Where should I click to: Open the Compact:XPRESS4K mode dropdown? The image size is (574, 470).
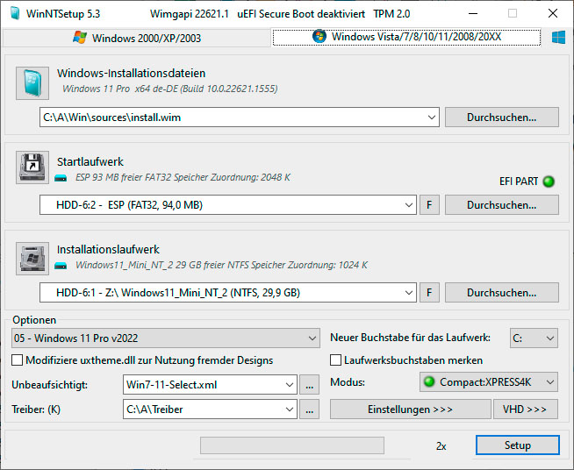pyautogui.click(x=549, y=383)
